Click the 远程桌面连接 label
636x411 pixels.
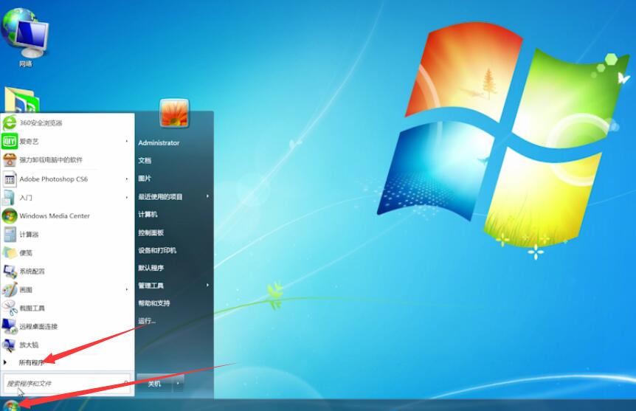[38, 326]
